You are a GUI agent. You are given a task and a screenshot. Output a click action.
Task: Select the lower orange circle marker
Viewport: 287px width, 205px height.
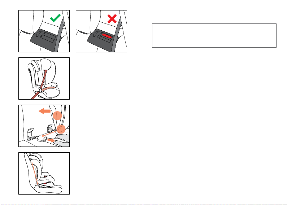point(61,129)
